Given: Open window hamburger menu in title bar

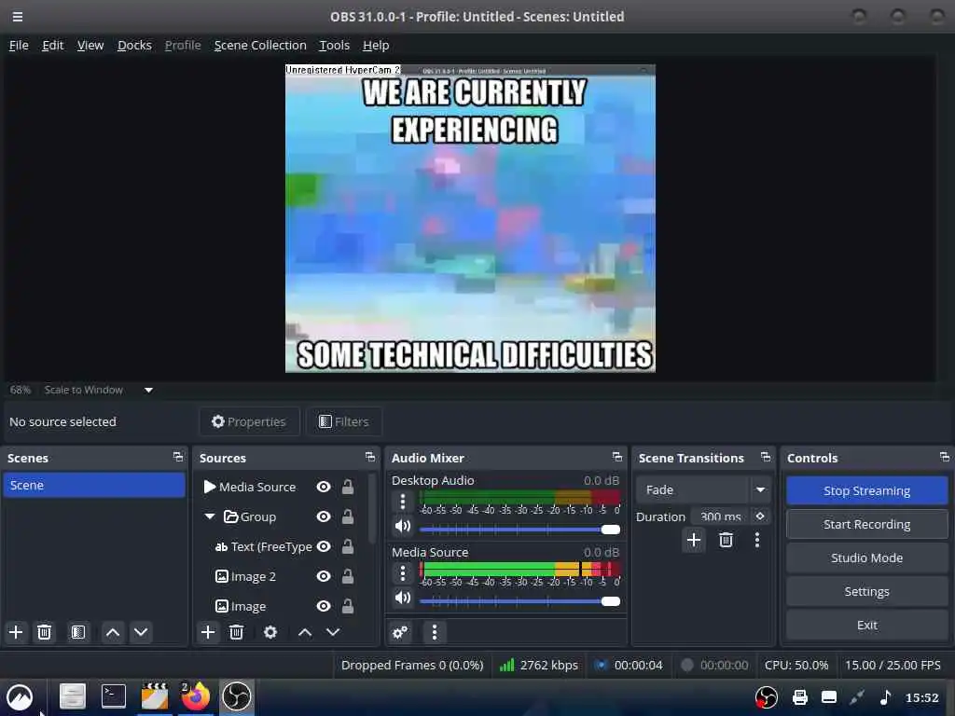Looking at the screenshot, I should tap(18, 17).
